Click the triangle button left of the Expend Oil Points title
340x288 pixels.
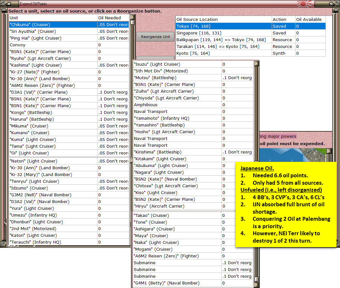click(x=9, y=4)
